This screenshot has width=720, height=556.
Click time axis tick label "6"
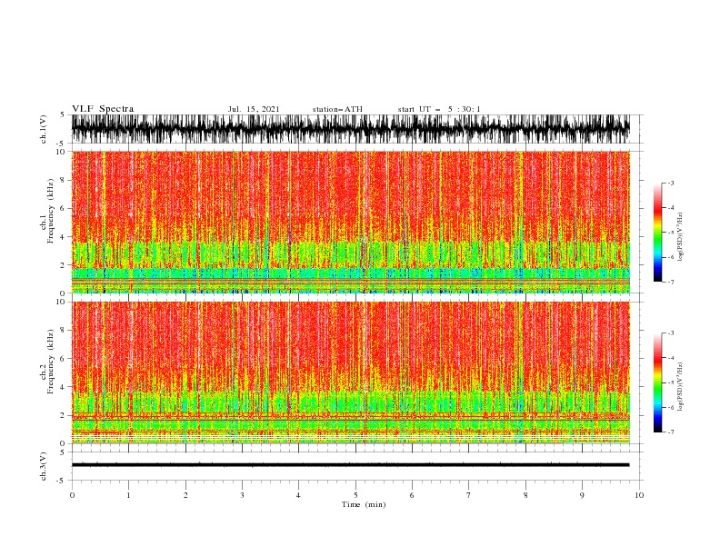click(x=412, y=495)
